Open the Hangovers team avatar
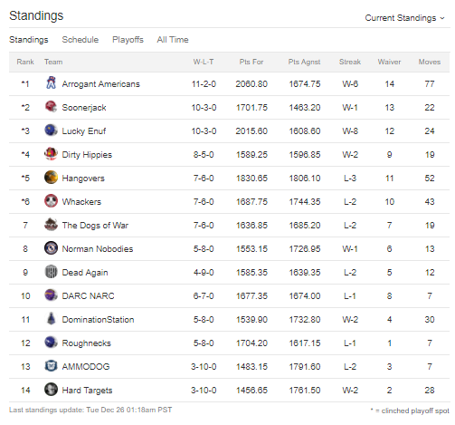Viewport: 455px width, 425px height. pyautogui.click(x=51, y=178)
